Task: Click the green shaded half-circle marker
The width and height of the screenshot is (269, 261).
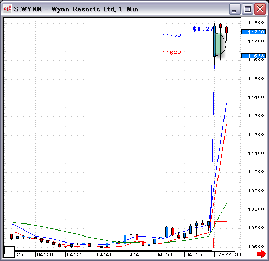Action: pyautogui.click(x=221, y=44)
